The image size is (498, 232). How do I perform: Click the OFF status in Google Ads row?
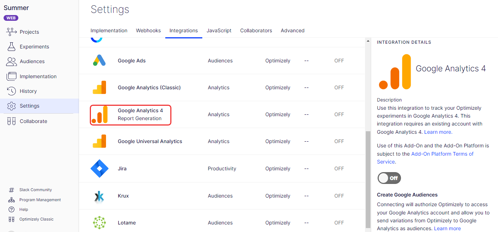pos(339,61)
